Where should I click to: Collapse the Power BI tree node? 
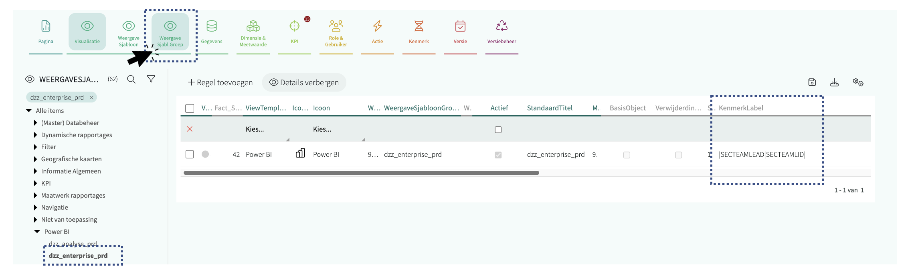tap(37, 232)
